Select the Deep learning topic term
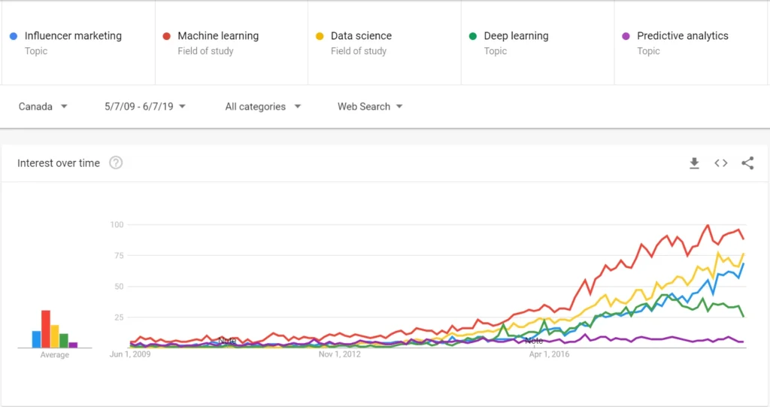The height and width of the screenshot is (407, 770). 516,36
